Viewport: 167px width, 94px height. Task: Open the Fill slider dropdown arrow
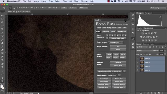click(x=165, y=54)
